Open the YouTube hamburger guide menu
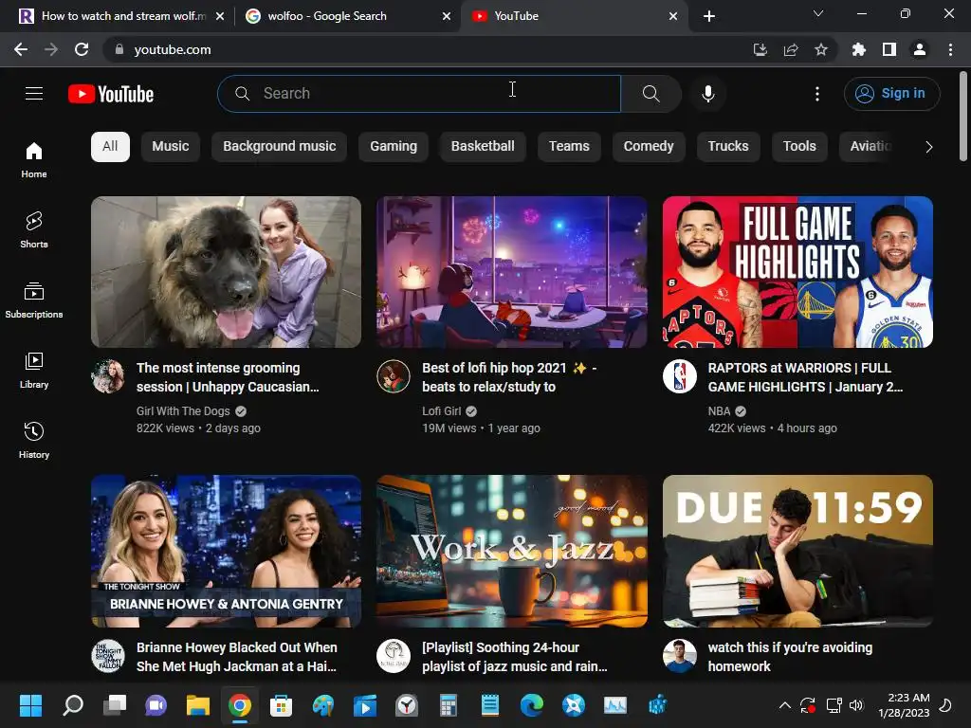 coord(34,94)
